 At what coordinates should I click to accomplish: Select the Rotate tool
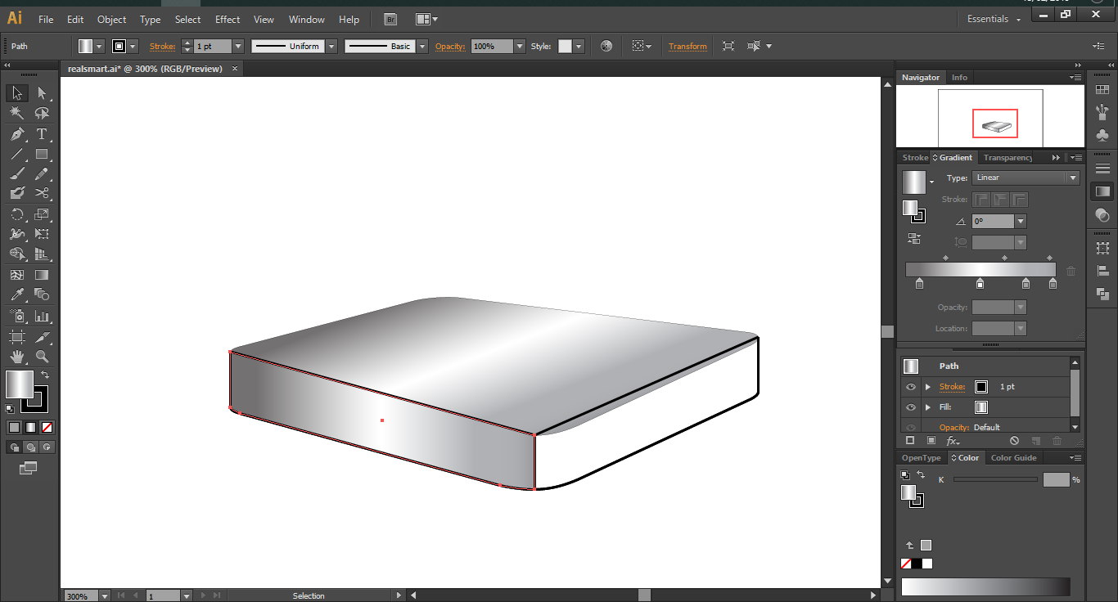pos(16,214)
